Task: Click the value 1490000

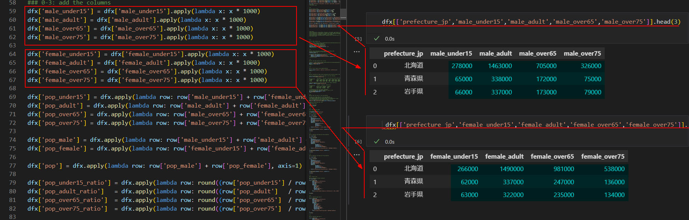Action: (512, 169)
